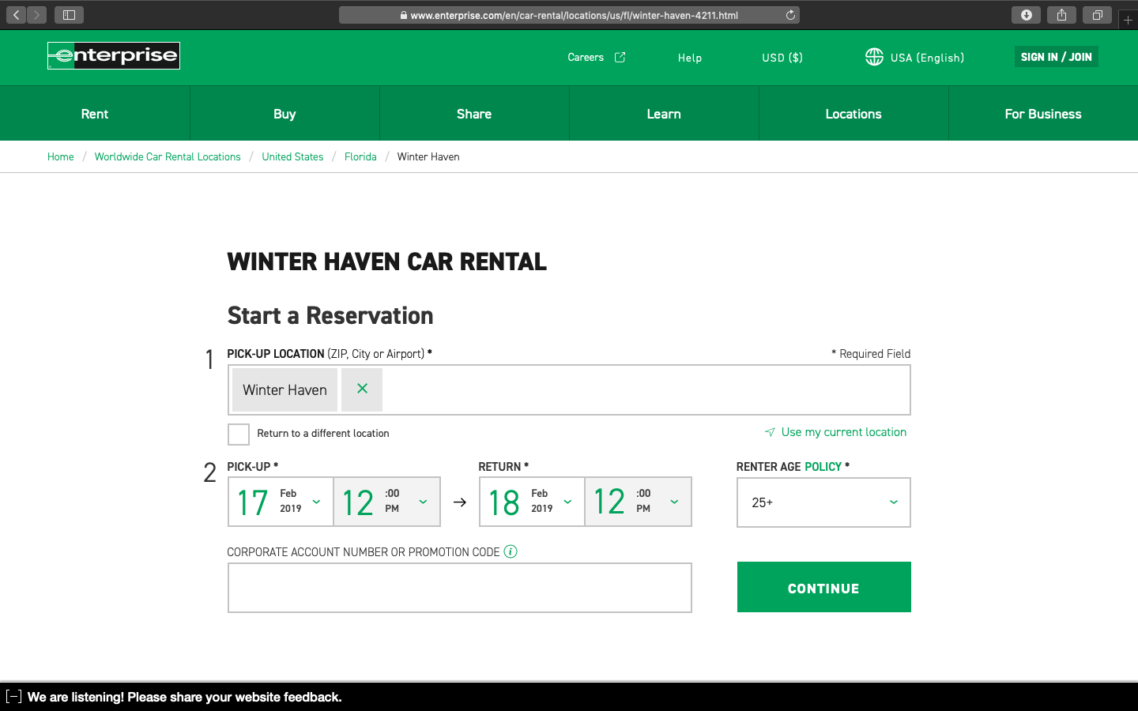Reload the page with the refresh icon
Screen dimensions: 1138x711
pos(789,14)
